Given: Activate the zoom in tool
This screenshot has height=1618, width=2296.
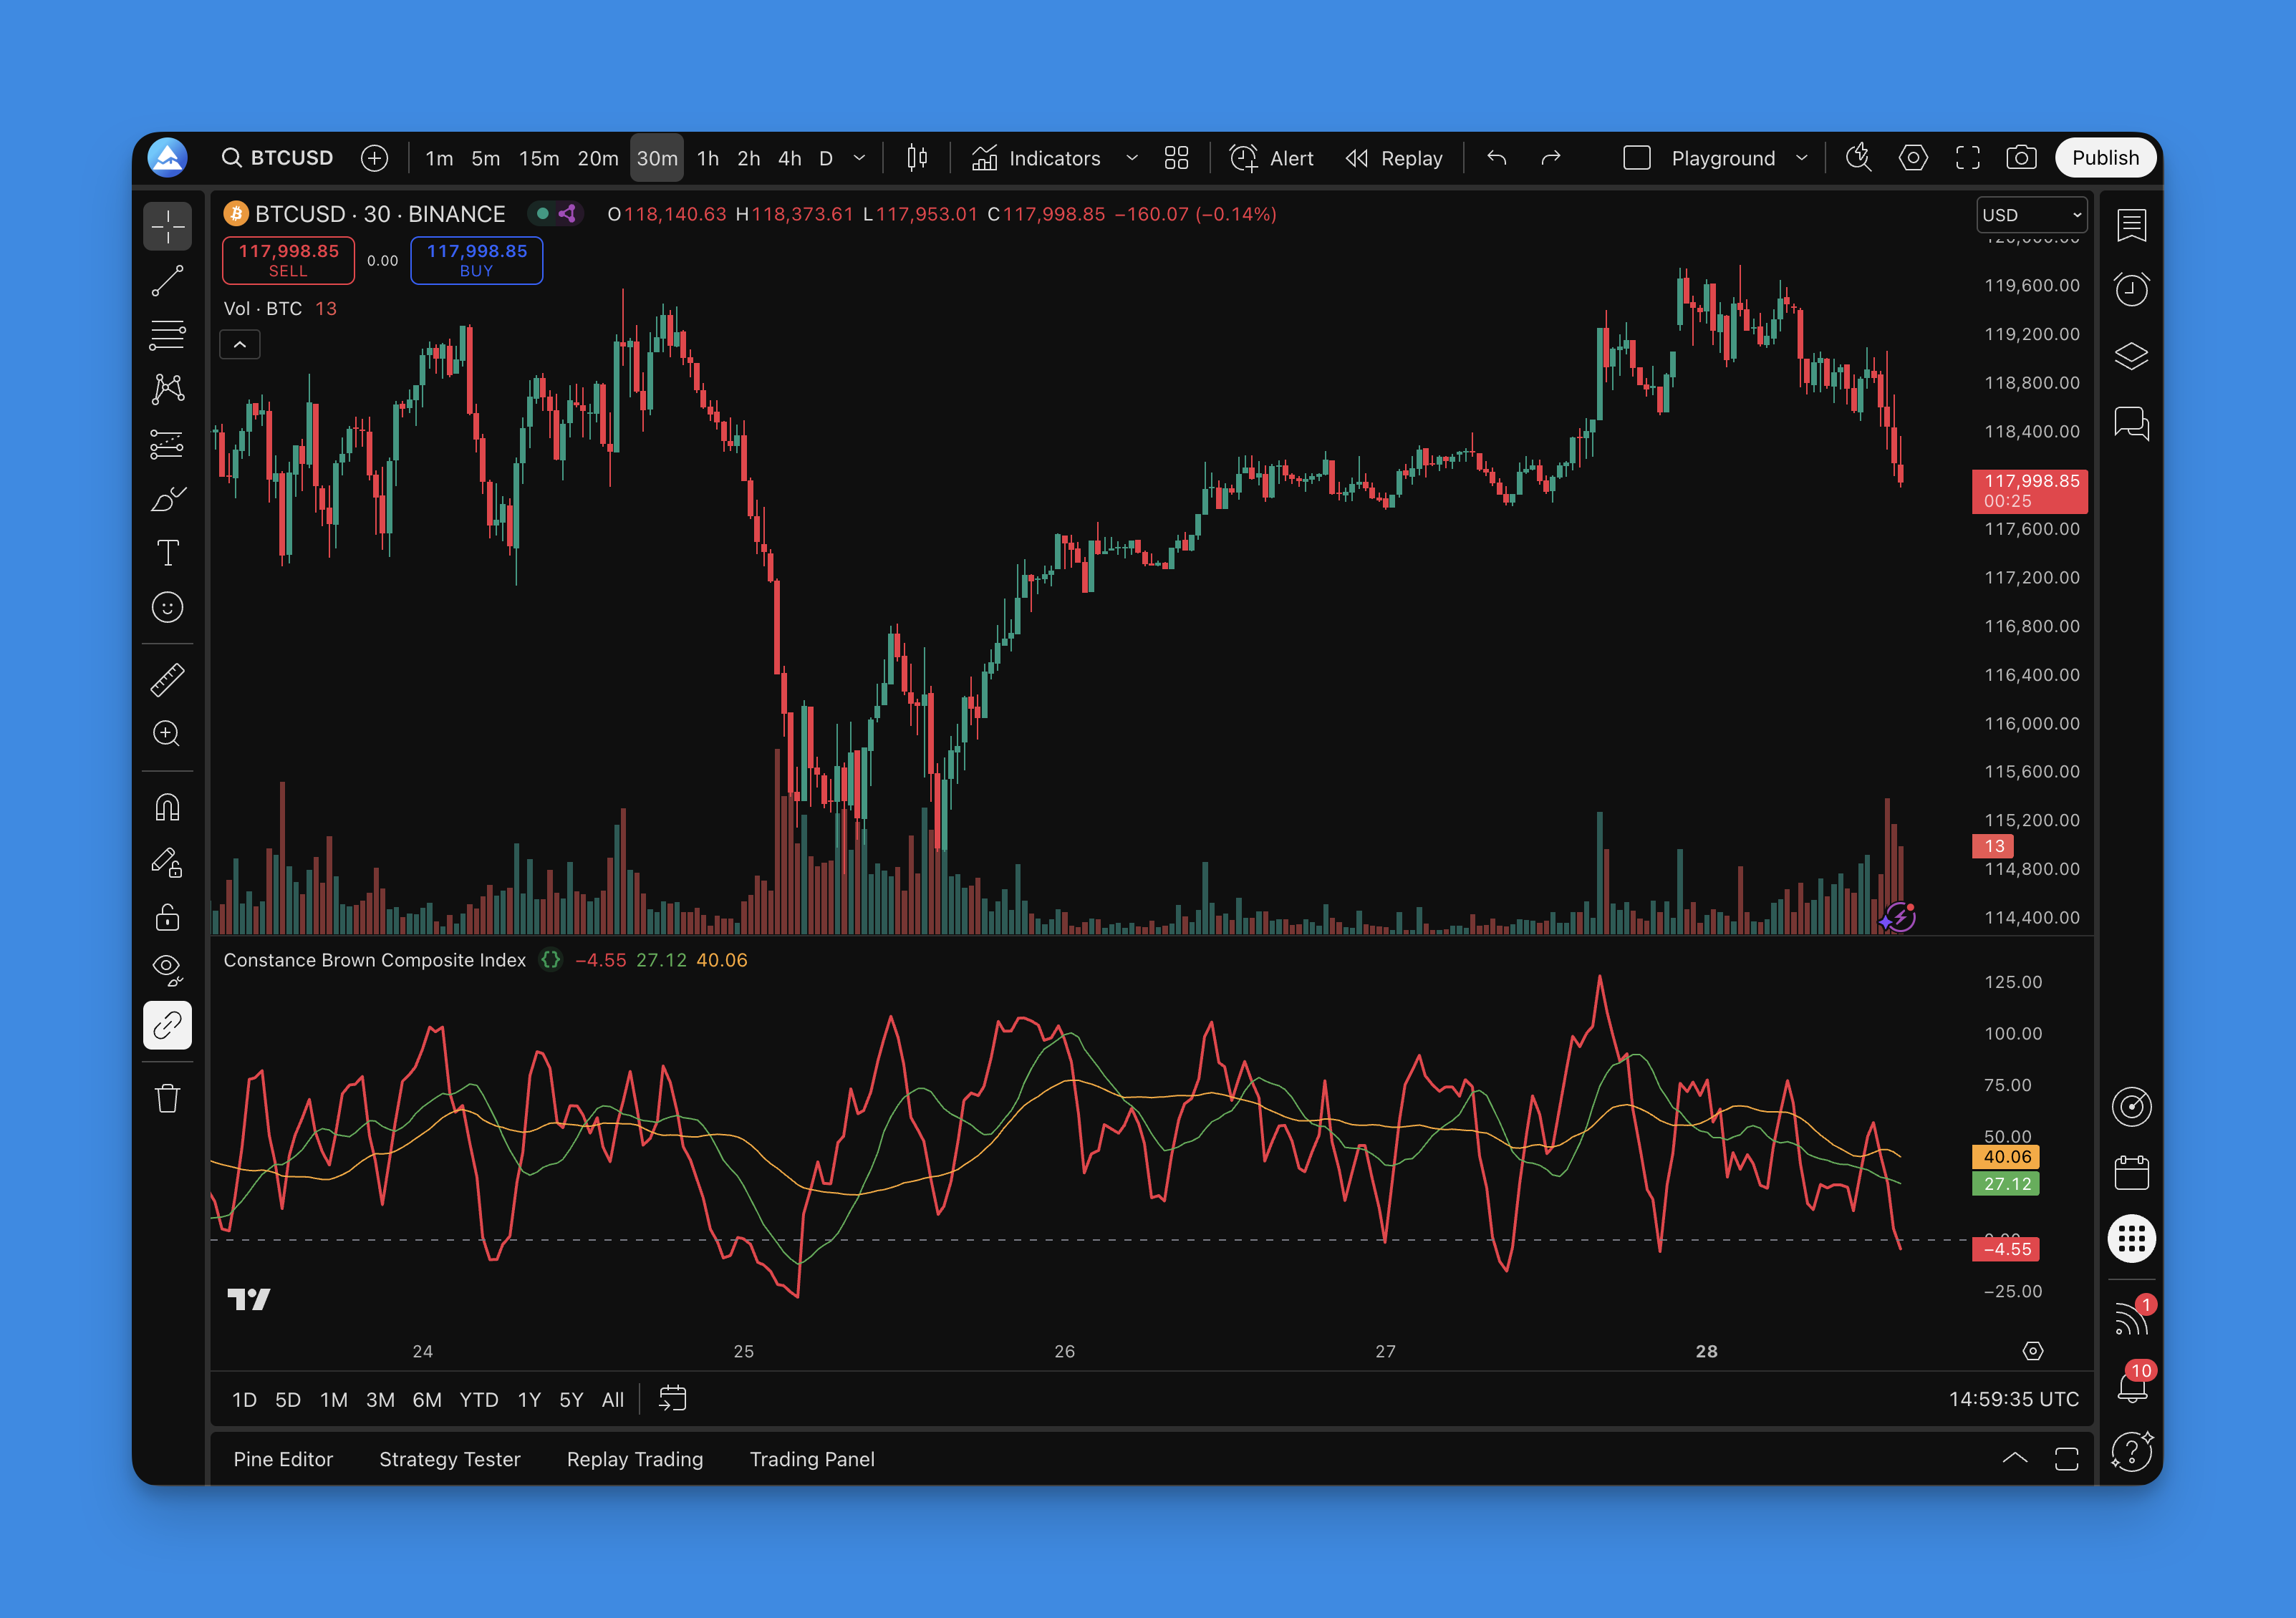Looking at the screenshot, I should (167, 734).
